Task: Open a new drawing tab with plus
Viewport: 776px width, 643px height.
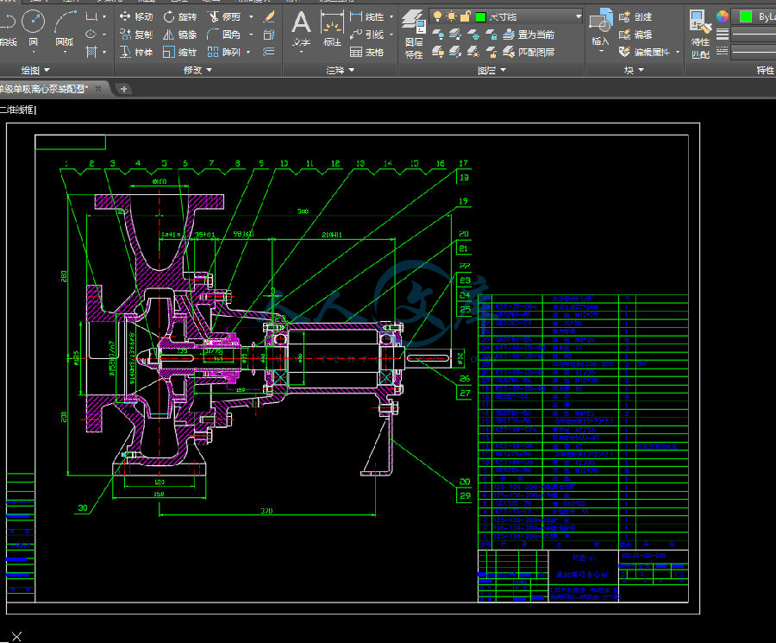Action: pyautogui.click(x=123, y=89)
